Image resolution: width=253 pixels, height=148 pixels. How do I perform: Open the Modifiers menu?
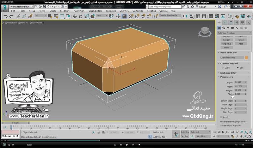(65, 11)
